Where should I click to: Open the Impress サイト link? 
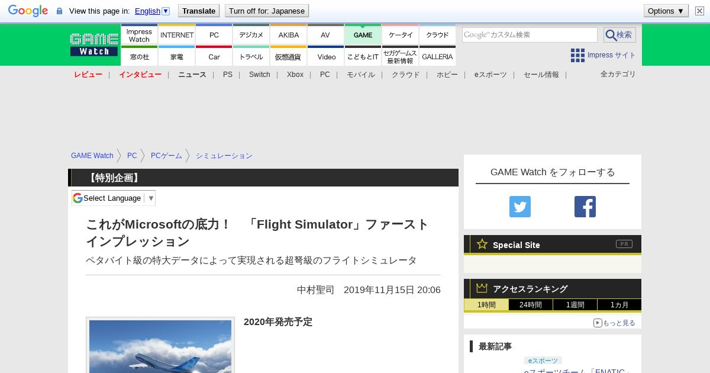point(611,55)
